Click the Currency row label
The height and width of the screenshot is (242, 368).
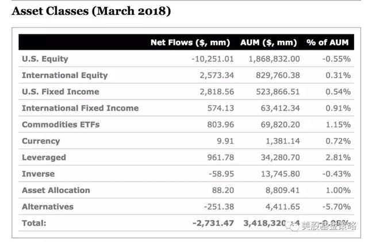click(40, 141)
